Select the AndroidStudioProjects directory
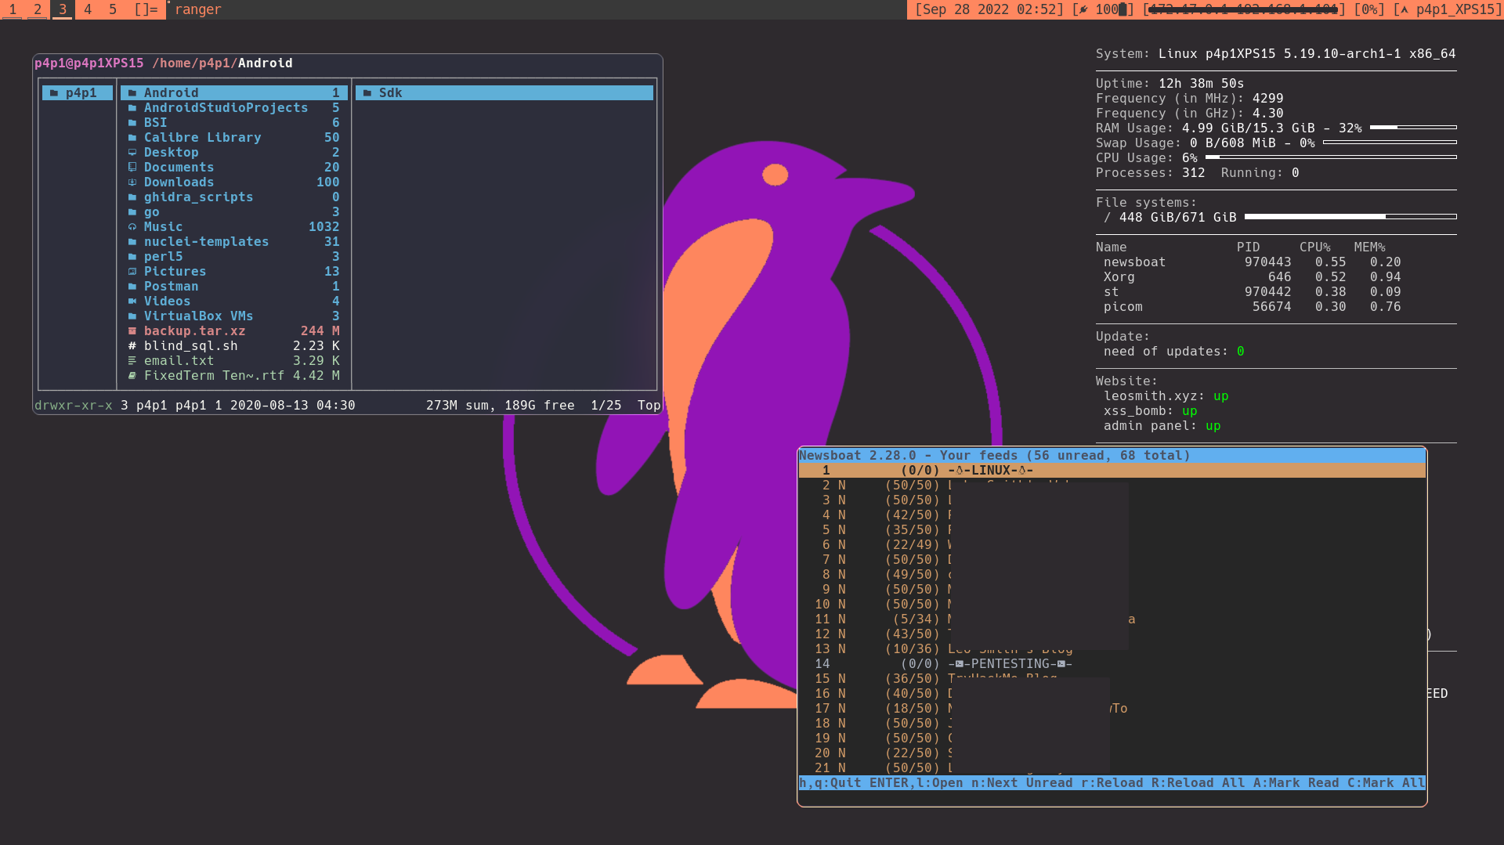This screenshot has height=845, width=1504. pyautogui.click(x=226, y=108)
